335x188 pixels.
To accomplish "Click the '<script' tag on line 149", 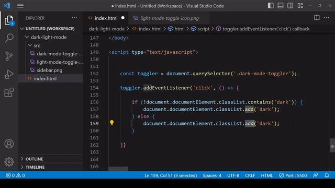I will pyautogui.click(x=119, y=52).
